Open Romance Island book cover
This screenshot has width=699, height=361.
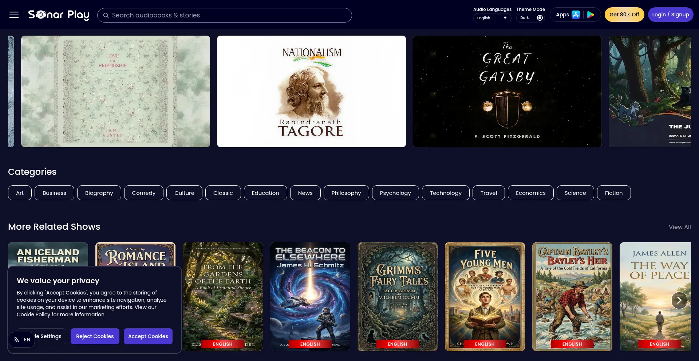[x=135, y=254]
